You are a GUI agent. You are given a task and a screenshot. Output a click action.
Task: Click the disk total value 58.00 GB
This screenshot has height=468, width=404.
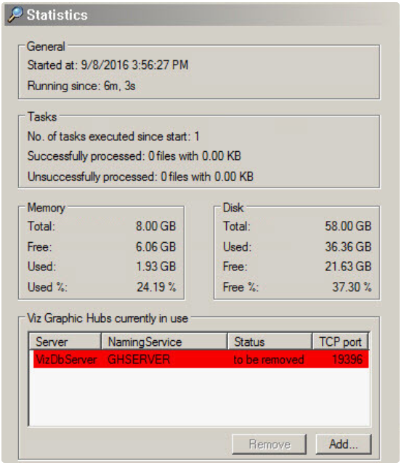pyautogui.click(x=348, y=226)
